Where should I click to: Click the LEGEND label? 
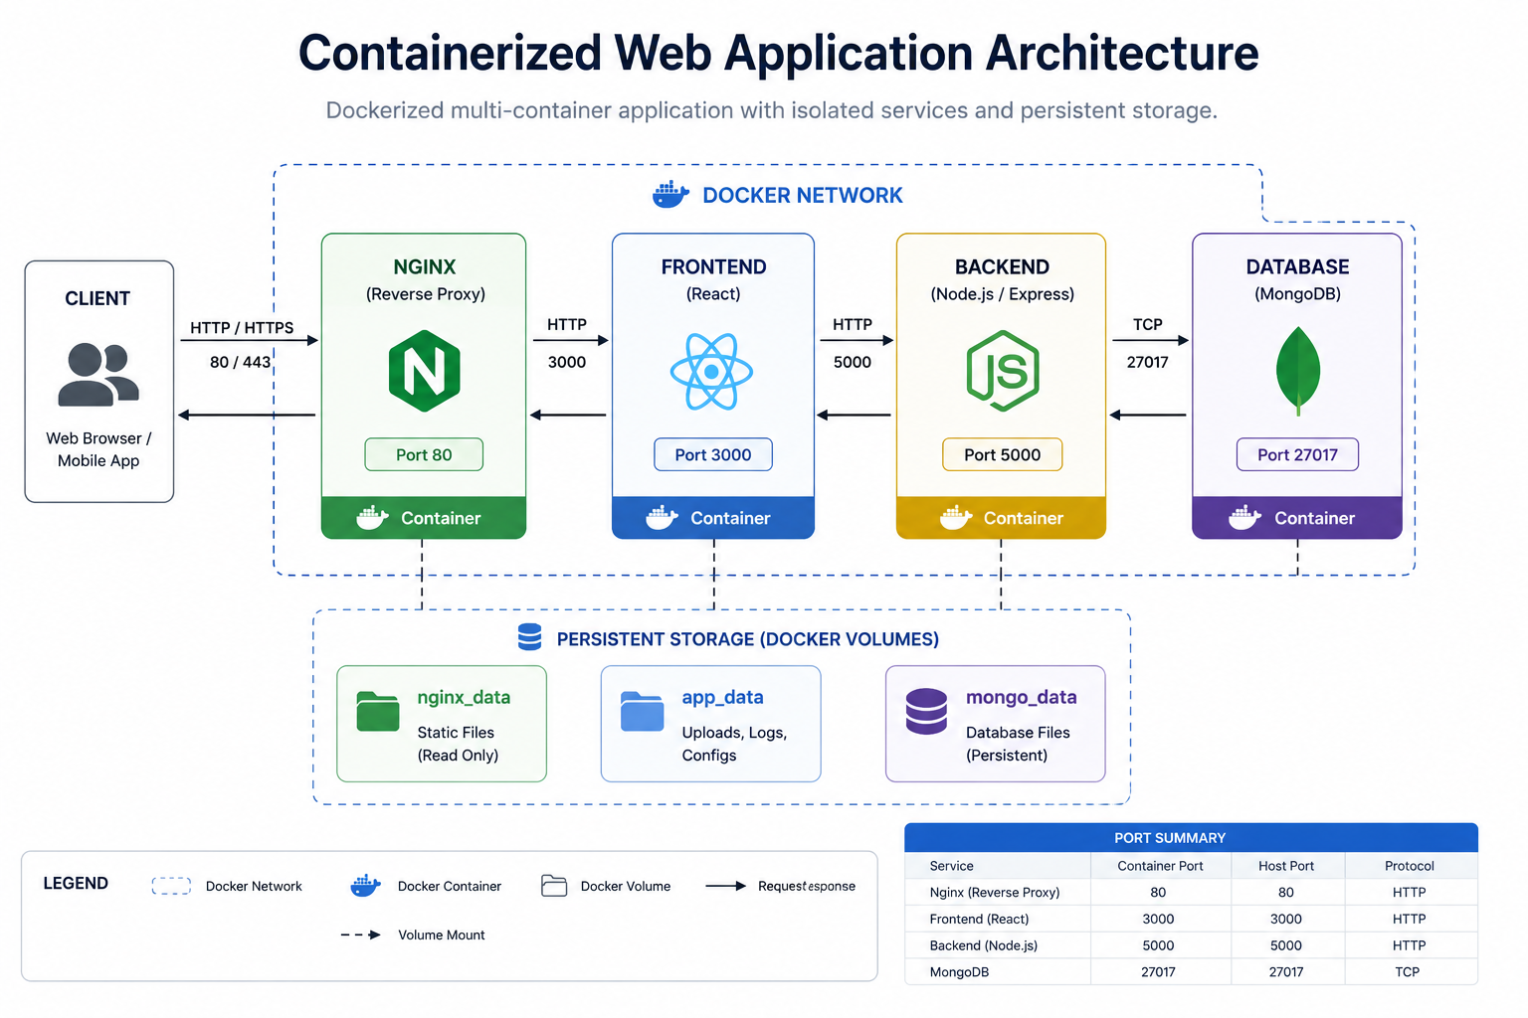click(76, 883)
